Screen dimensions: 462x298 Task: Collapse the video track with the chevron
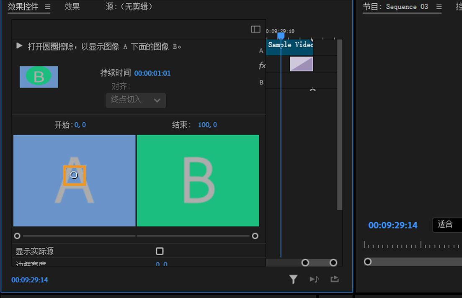point(312,89)
